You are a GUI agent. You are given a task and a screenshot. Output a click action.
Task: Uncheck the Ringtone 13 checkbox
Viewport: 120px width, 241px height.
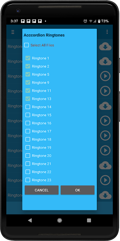[28, 99]
